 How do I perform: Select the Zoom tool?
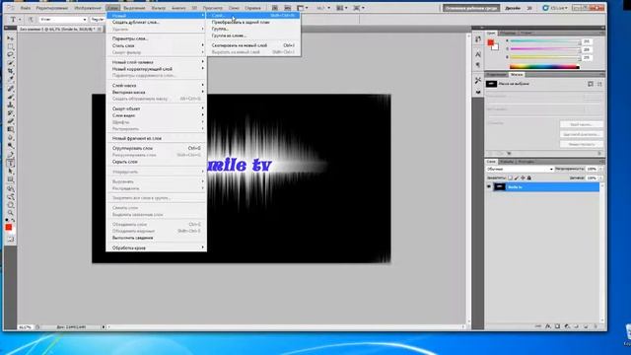[11, 213]
